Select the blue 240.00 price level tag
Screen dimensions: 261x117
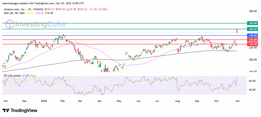(x=252, y=35)
